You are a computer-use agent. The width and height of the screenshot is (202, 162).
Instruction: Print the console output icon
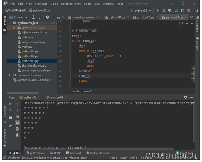pos(17,129)
